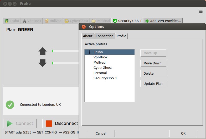This screenshot has height=139, width=206.
Task: Select Mullvad profile in the list
Action: pyautogui.click(x=99, y=63)
